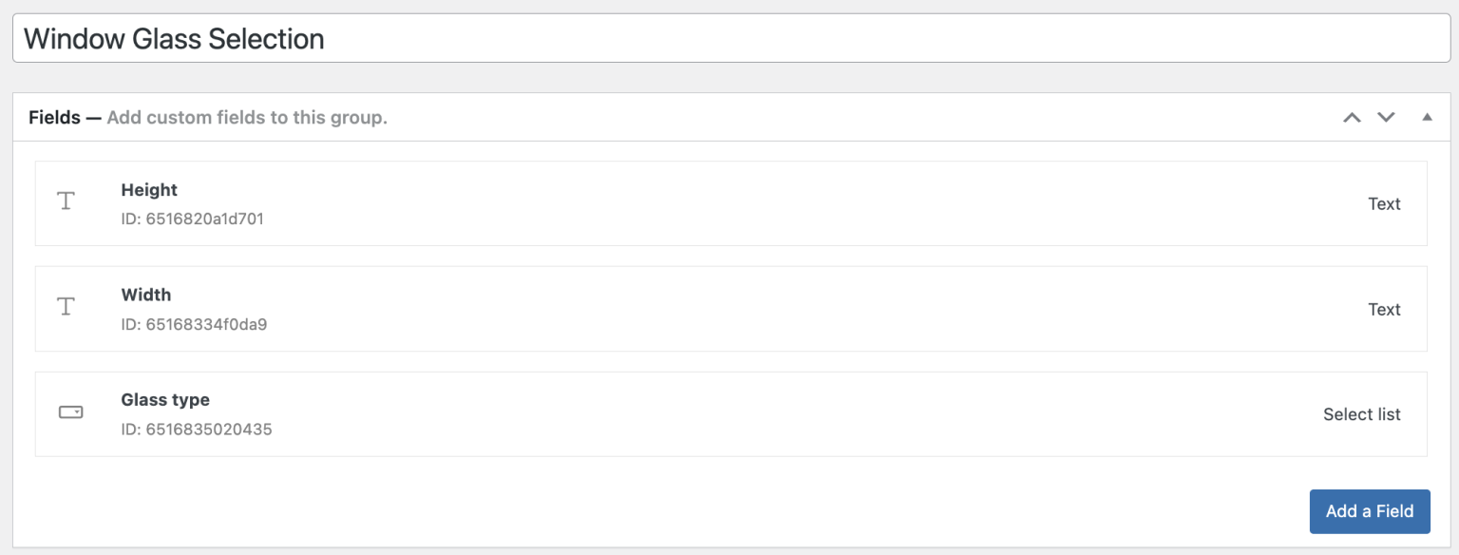Image resolution: width=1459 pixels, height=555 pixels.
Task: Move Fields panel up with the arrow
Action: tap(1352, 118)
